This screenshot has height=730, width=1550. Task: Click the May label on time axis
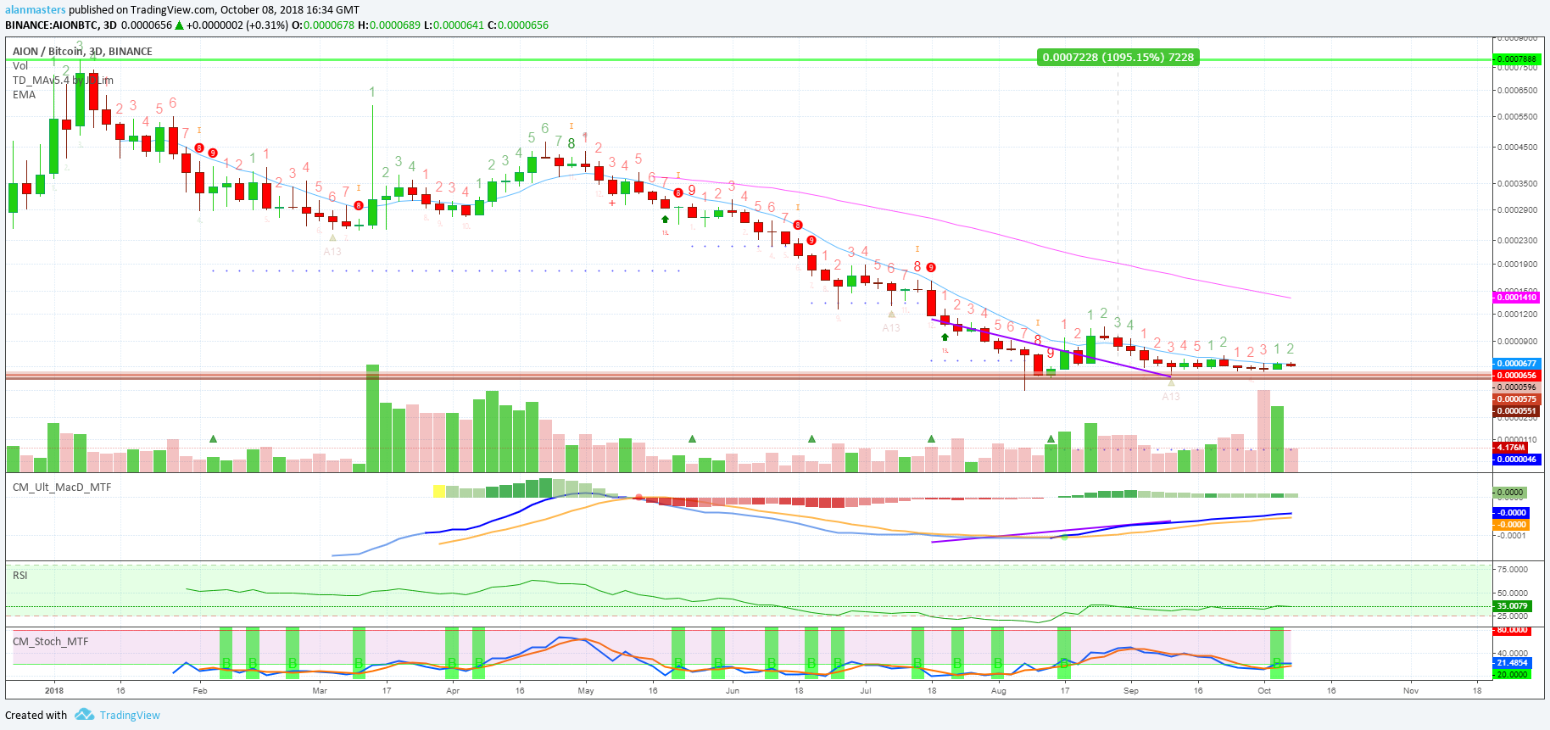(x=586, y=690)
